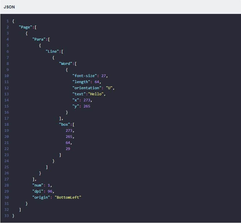Click the "dpi" value 96

point(50,191)
